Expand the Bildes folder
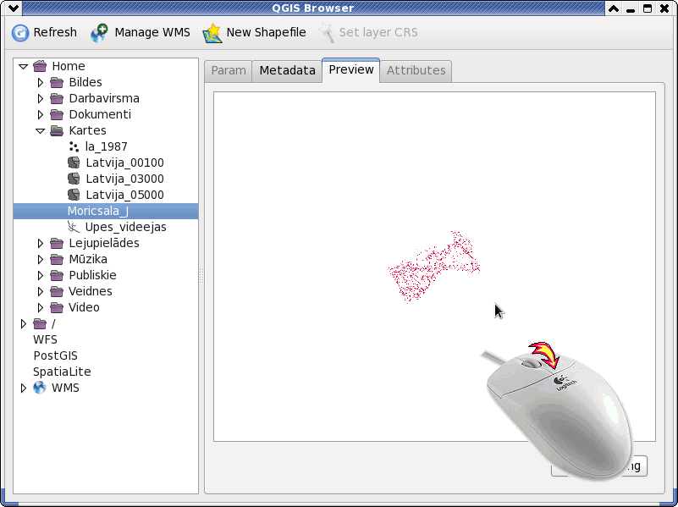The image size is (678, 507). pos(41,82)
